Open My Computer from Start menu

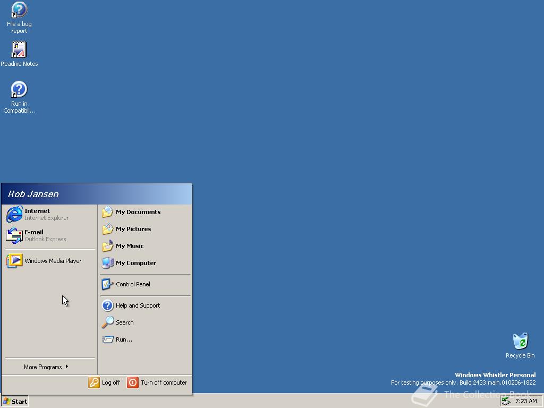click(x=146, y=263)
